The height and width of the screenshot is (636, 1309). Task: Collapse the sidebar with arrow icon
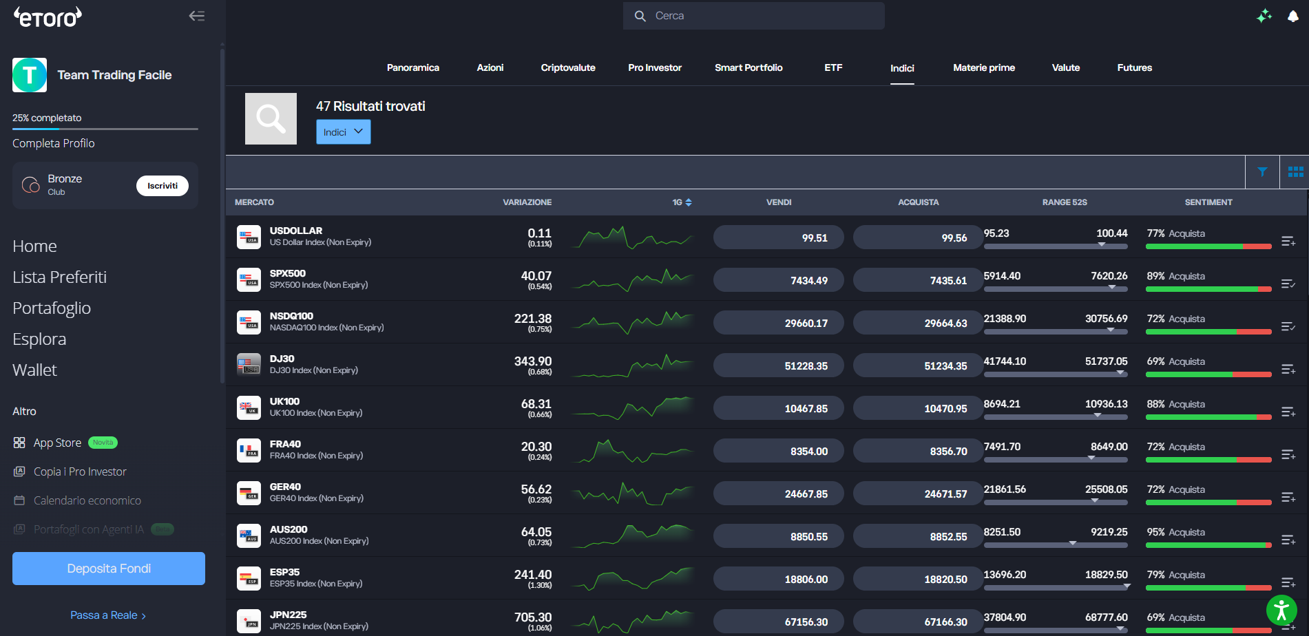pos(197,16)
